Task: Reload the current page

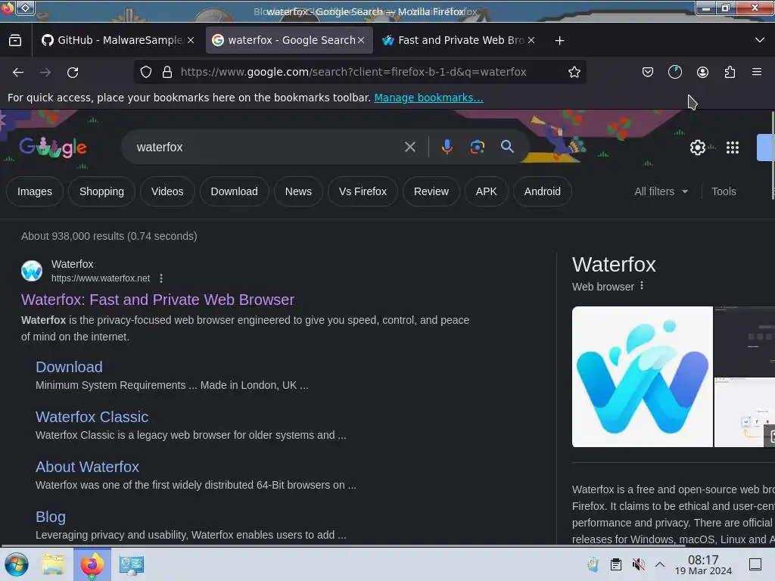Action: (73, 72)
